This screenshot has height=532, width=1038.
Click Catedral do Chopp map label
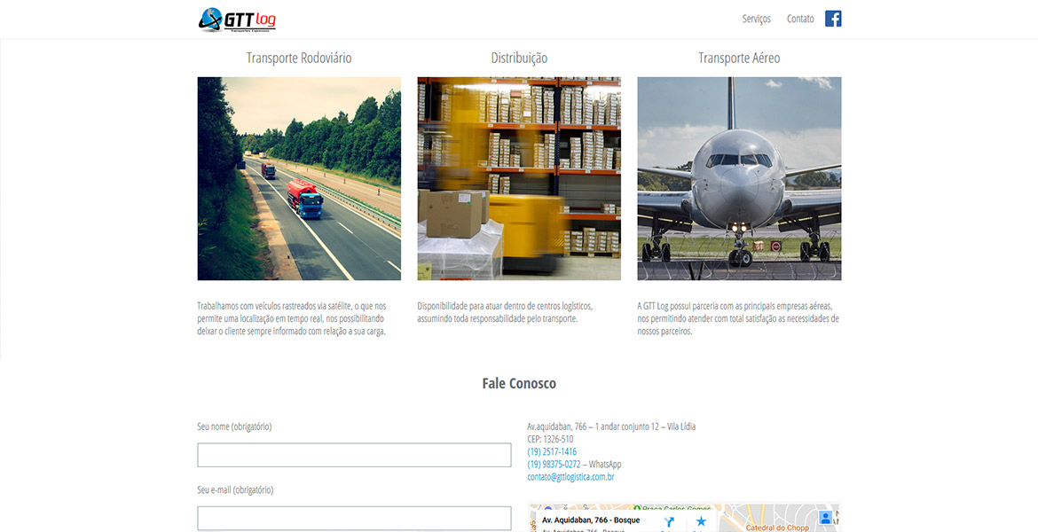pyautogui.click(x=777, y=528)
